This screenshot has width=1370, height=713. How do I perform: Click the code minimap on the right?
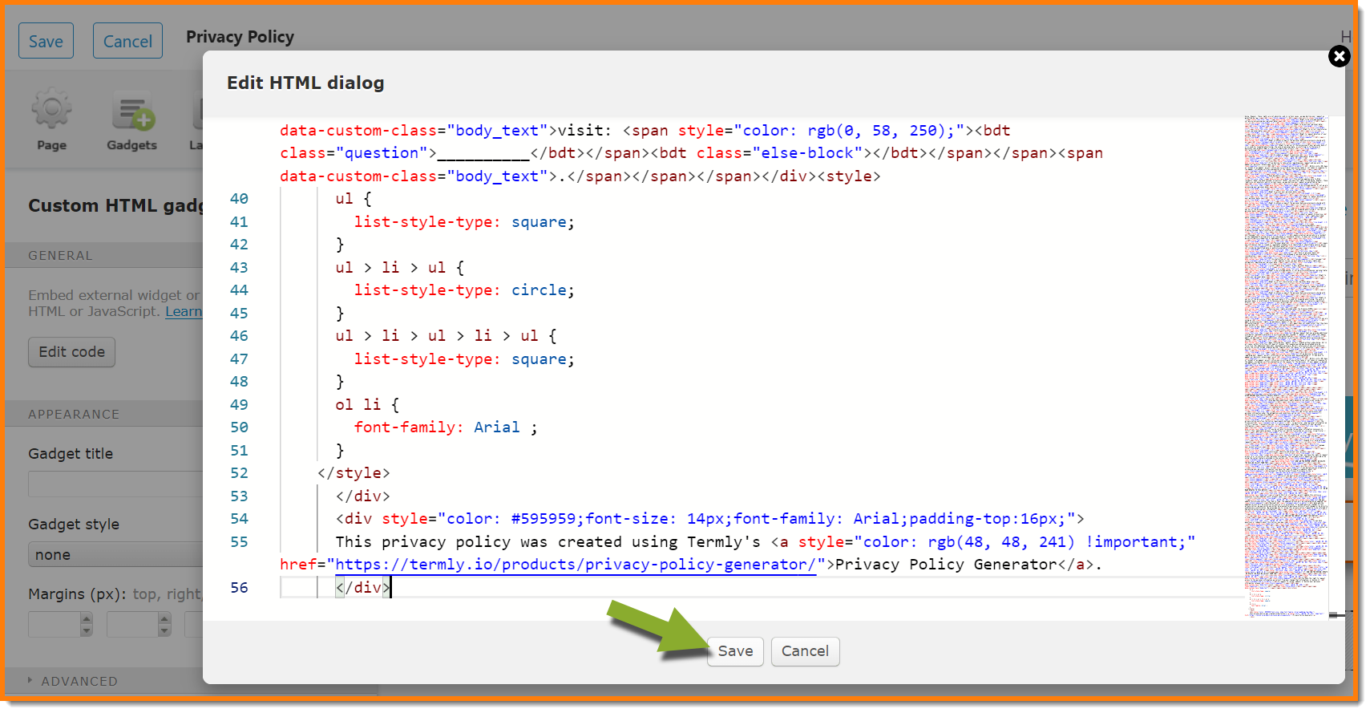coord(1285,361)
